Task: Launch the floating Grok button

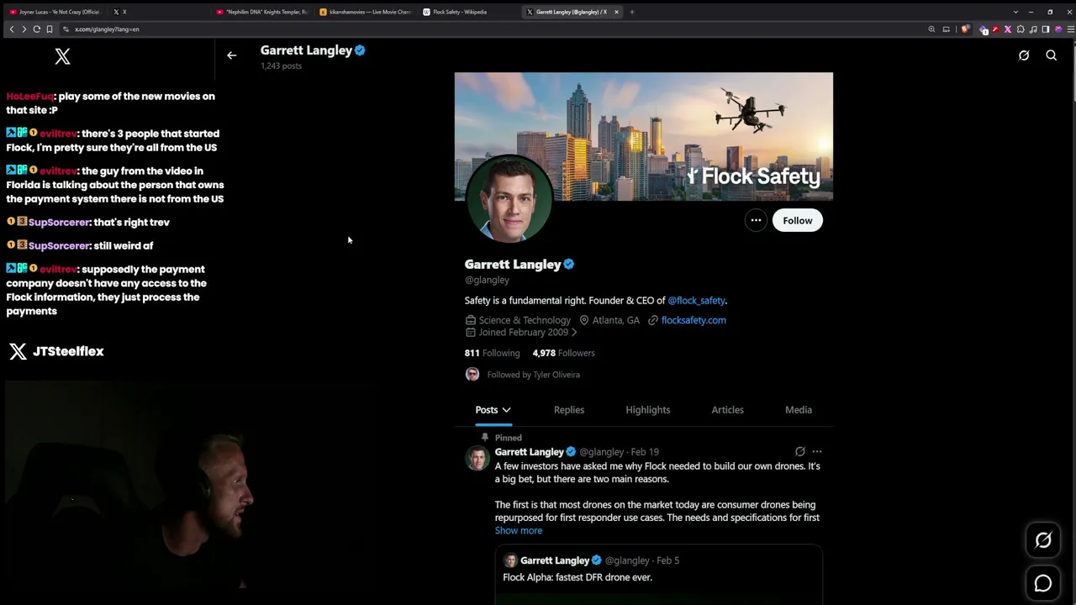Action: click(x=1043, y=540)
